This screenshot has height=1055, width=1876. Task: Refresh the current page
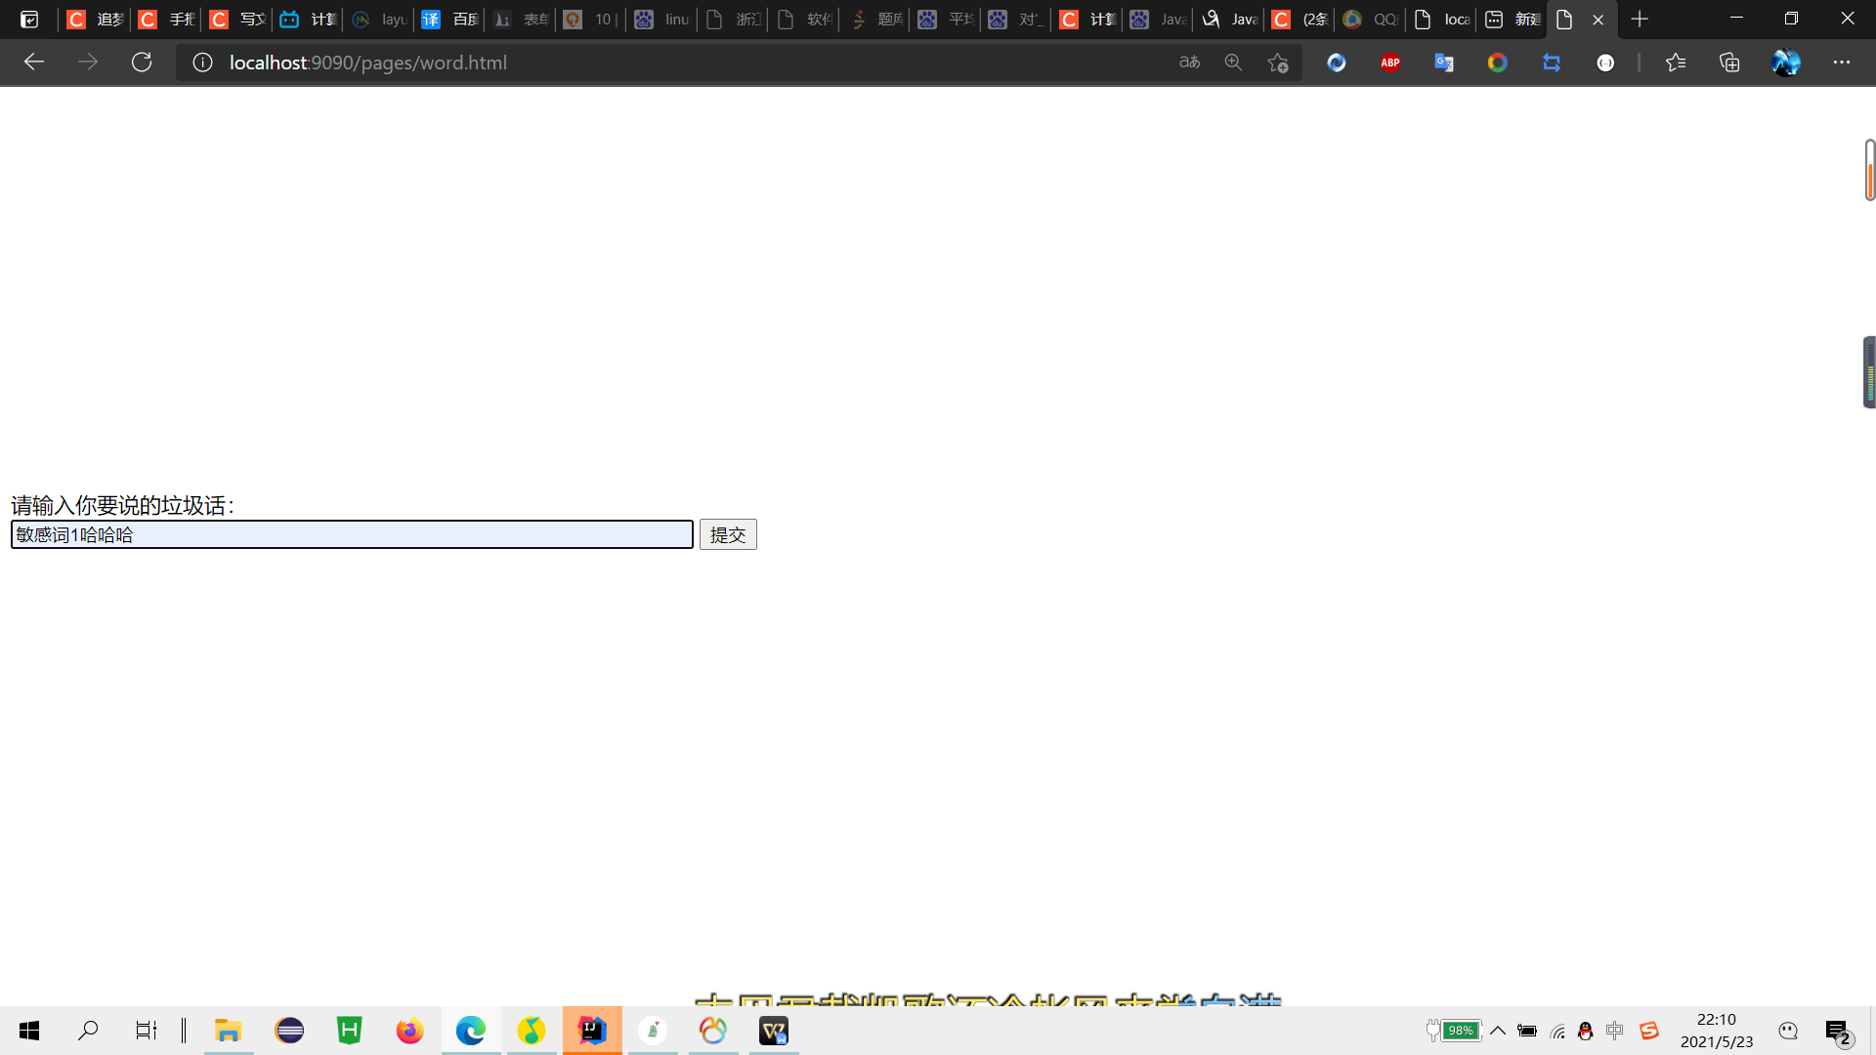click(142, 63)
